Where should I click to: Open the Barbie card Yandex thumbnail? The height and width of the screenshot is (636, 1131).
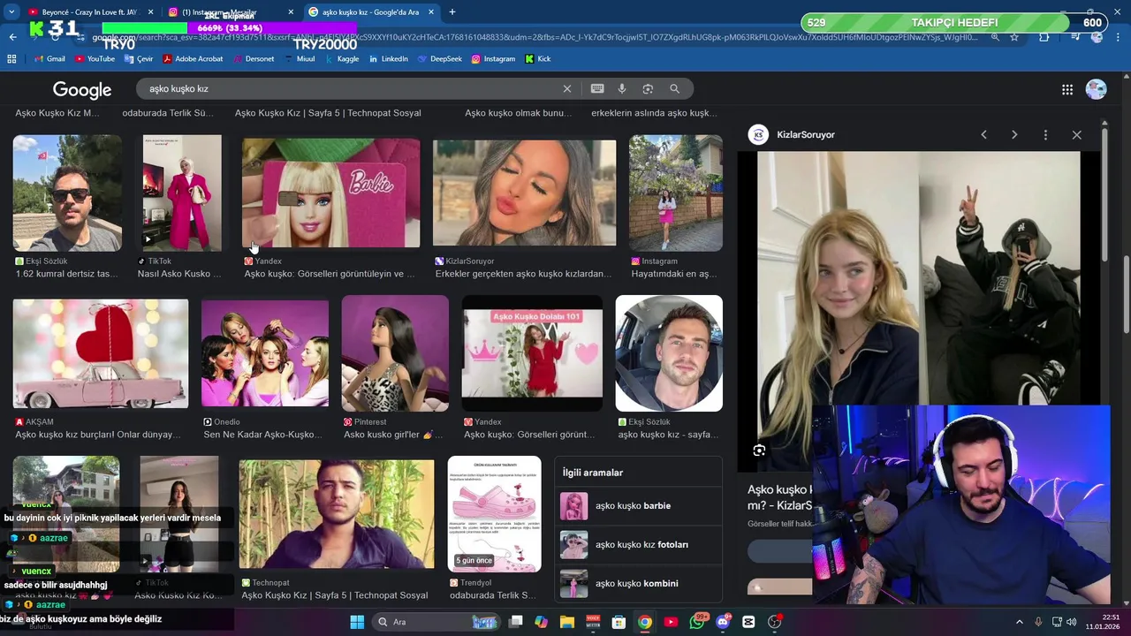pos(331,193)
